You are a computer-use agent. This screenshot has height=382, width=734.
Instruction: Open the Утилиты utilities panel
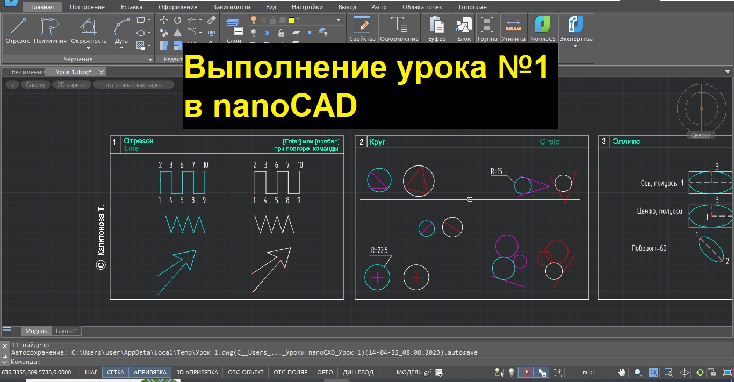514,29
